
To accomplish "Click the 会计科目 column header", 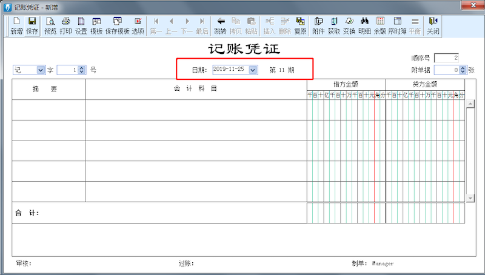I will pyautogui.click(x=195, y=88).
